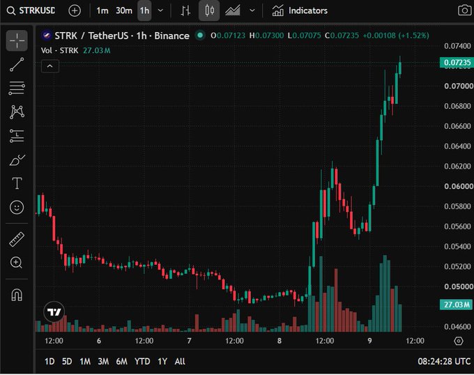Switch to 30m timeframe
Image resolution: width=474 pixels, height=375 pixels.
124,11
